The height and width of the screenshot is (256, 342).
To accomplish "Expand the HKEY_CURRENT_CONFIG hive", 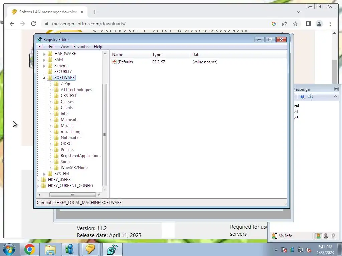I will (38, 186).
